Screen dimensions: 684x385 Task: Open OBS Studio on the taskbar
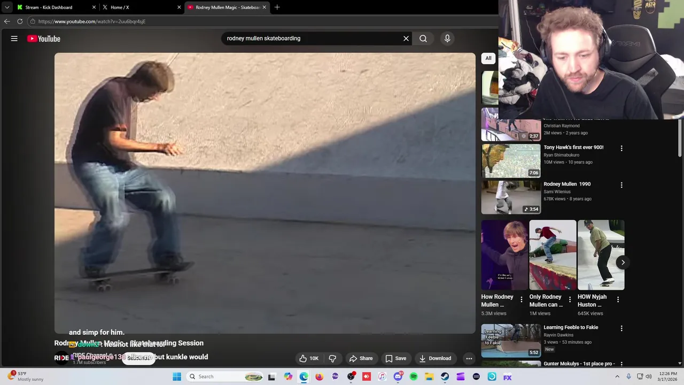351,376
